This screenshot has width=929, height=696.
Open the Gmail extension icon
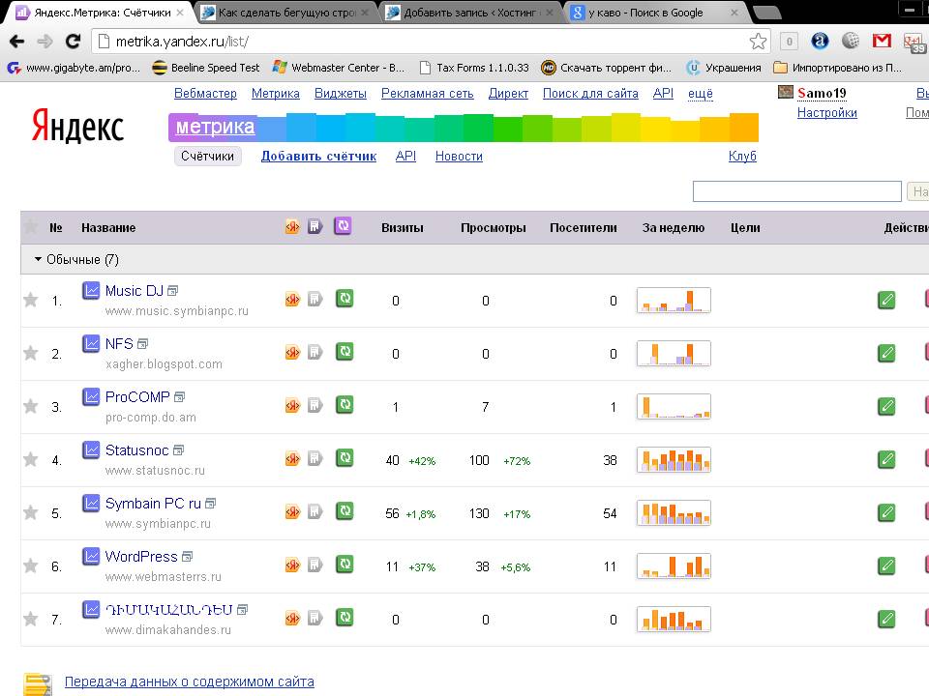883,41
